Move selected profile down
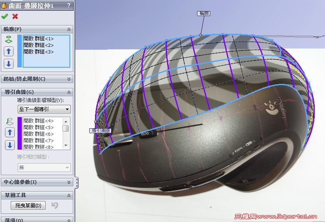The height and width of the screenshot is (222, 325). (9, 64)
